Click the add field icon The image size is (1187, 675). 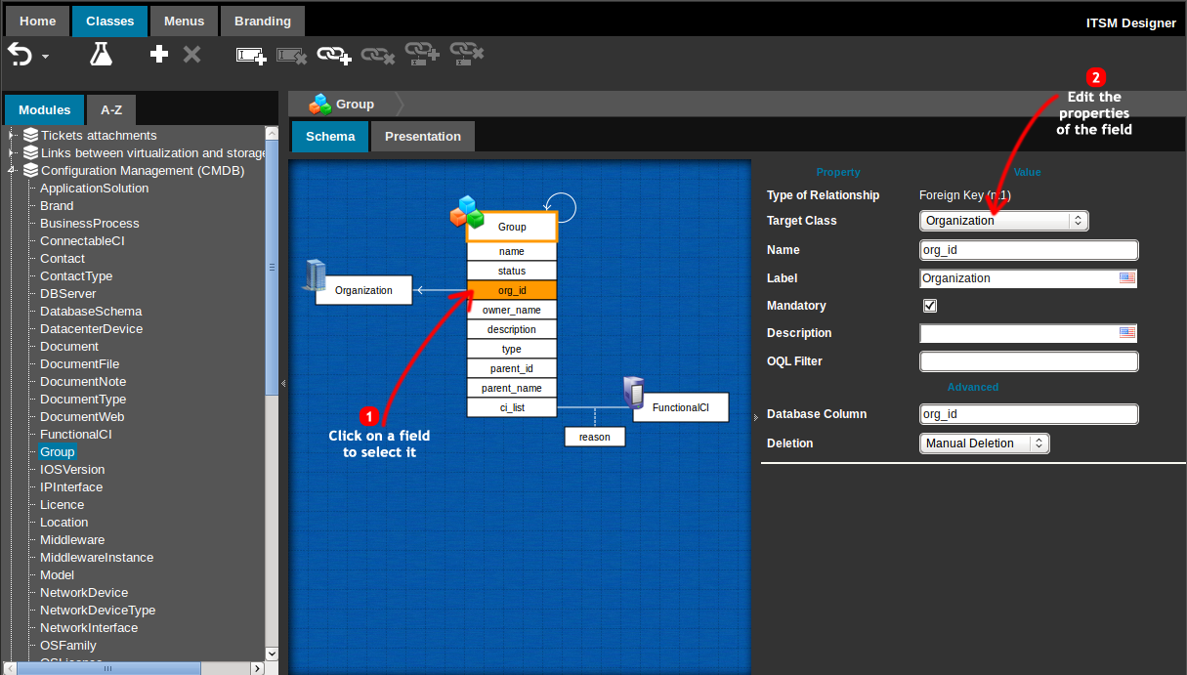[x=251, y=56]
